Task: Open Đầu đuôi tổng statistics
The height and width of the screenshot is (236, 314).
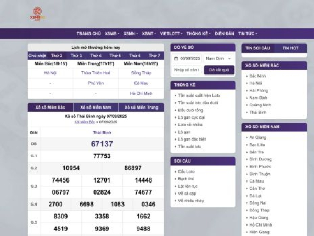Action: click(x=190, y=110)
